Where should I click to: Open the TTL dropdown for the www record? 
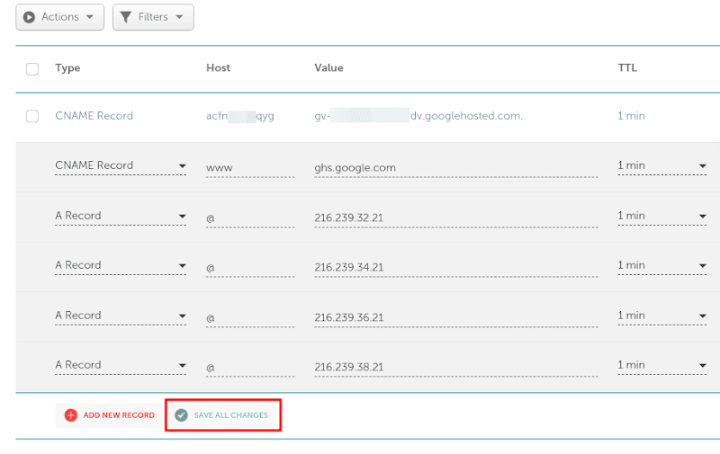661,165
